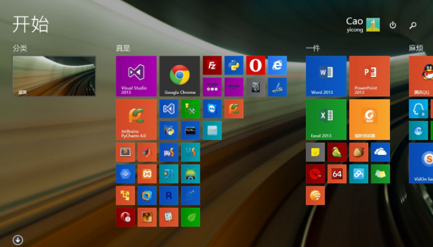Open the blue tile with quill pen icon
Screen dimensions: 433x247
[277, 87]
